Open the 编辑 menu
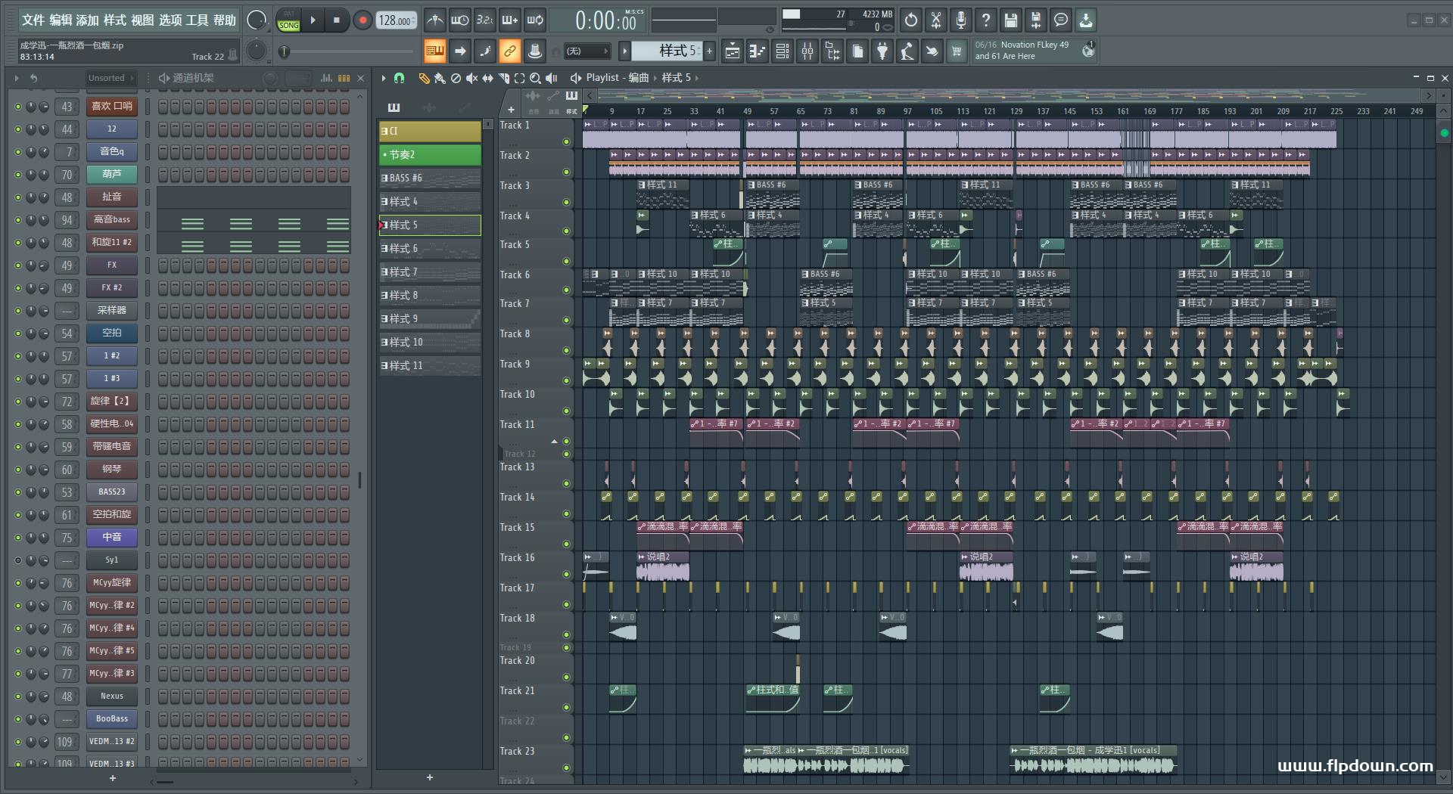The width and height of the screenshot is (1453, 794). tap(61, 20)
